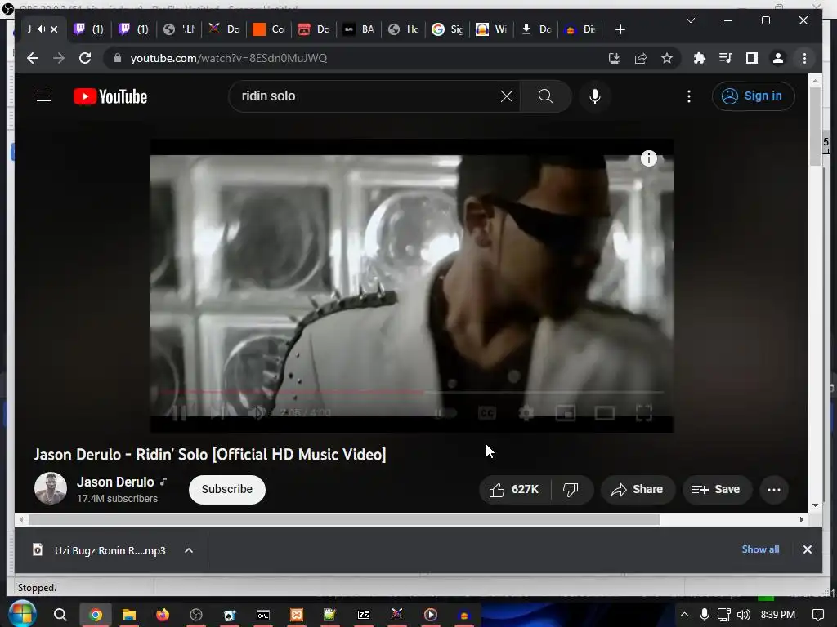Open new browser tab
This screenshot has height=627, width=837.
pos(620,29)
